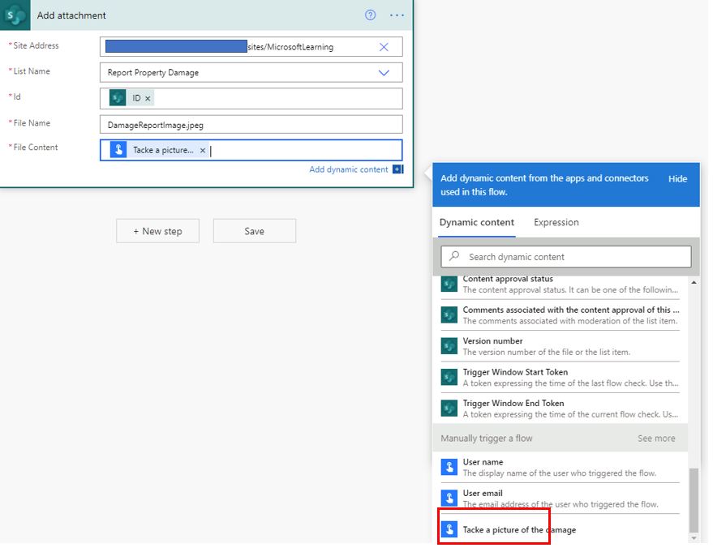
Task: Open the ellipsis menu of Add attachment
Action: coord(397,15)
